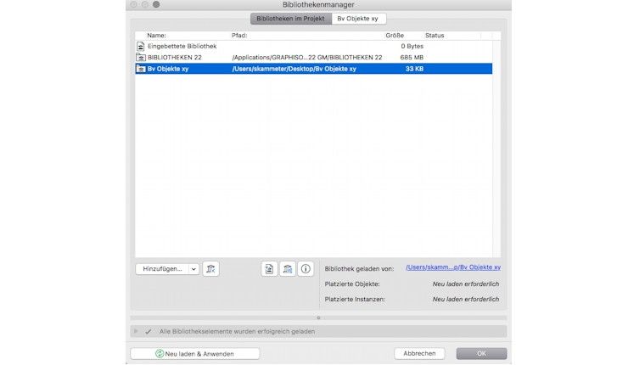Click the Bv Objekte xy library icon
Image resolution: width=628 pixels, height=365 pixels.
(x=140, y=69)
